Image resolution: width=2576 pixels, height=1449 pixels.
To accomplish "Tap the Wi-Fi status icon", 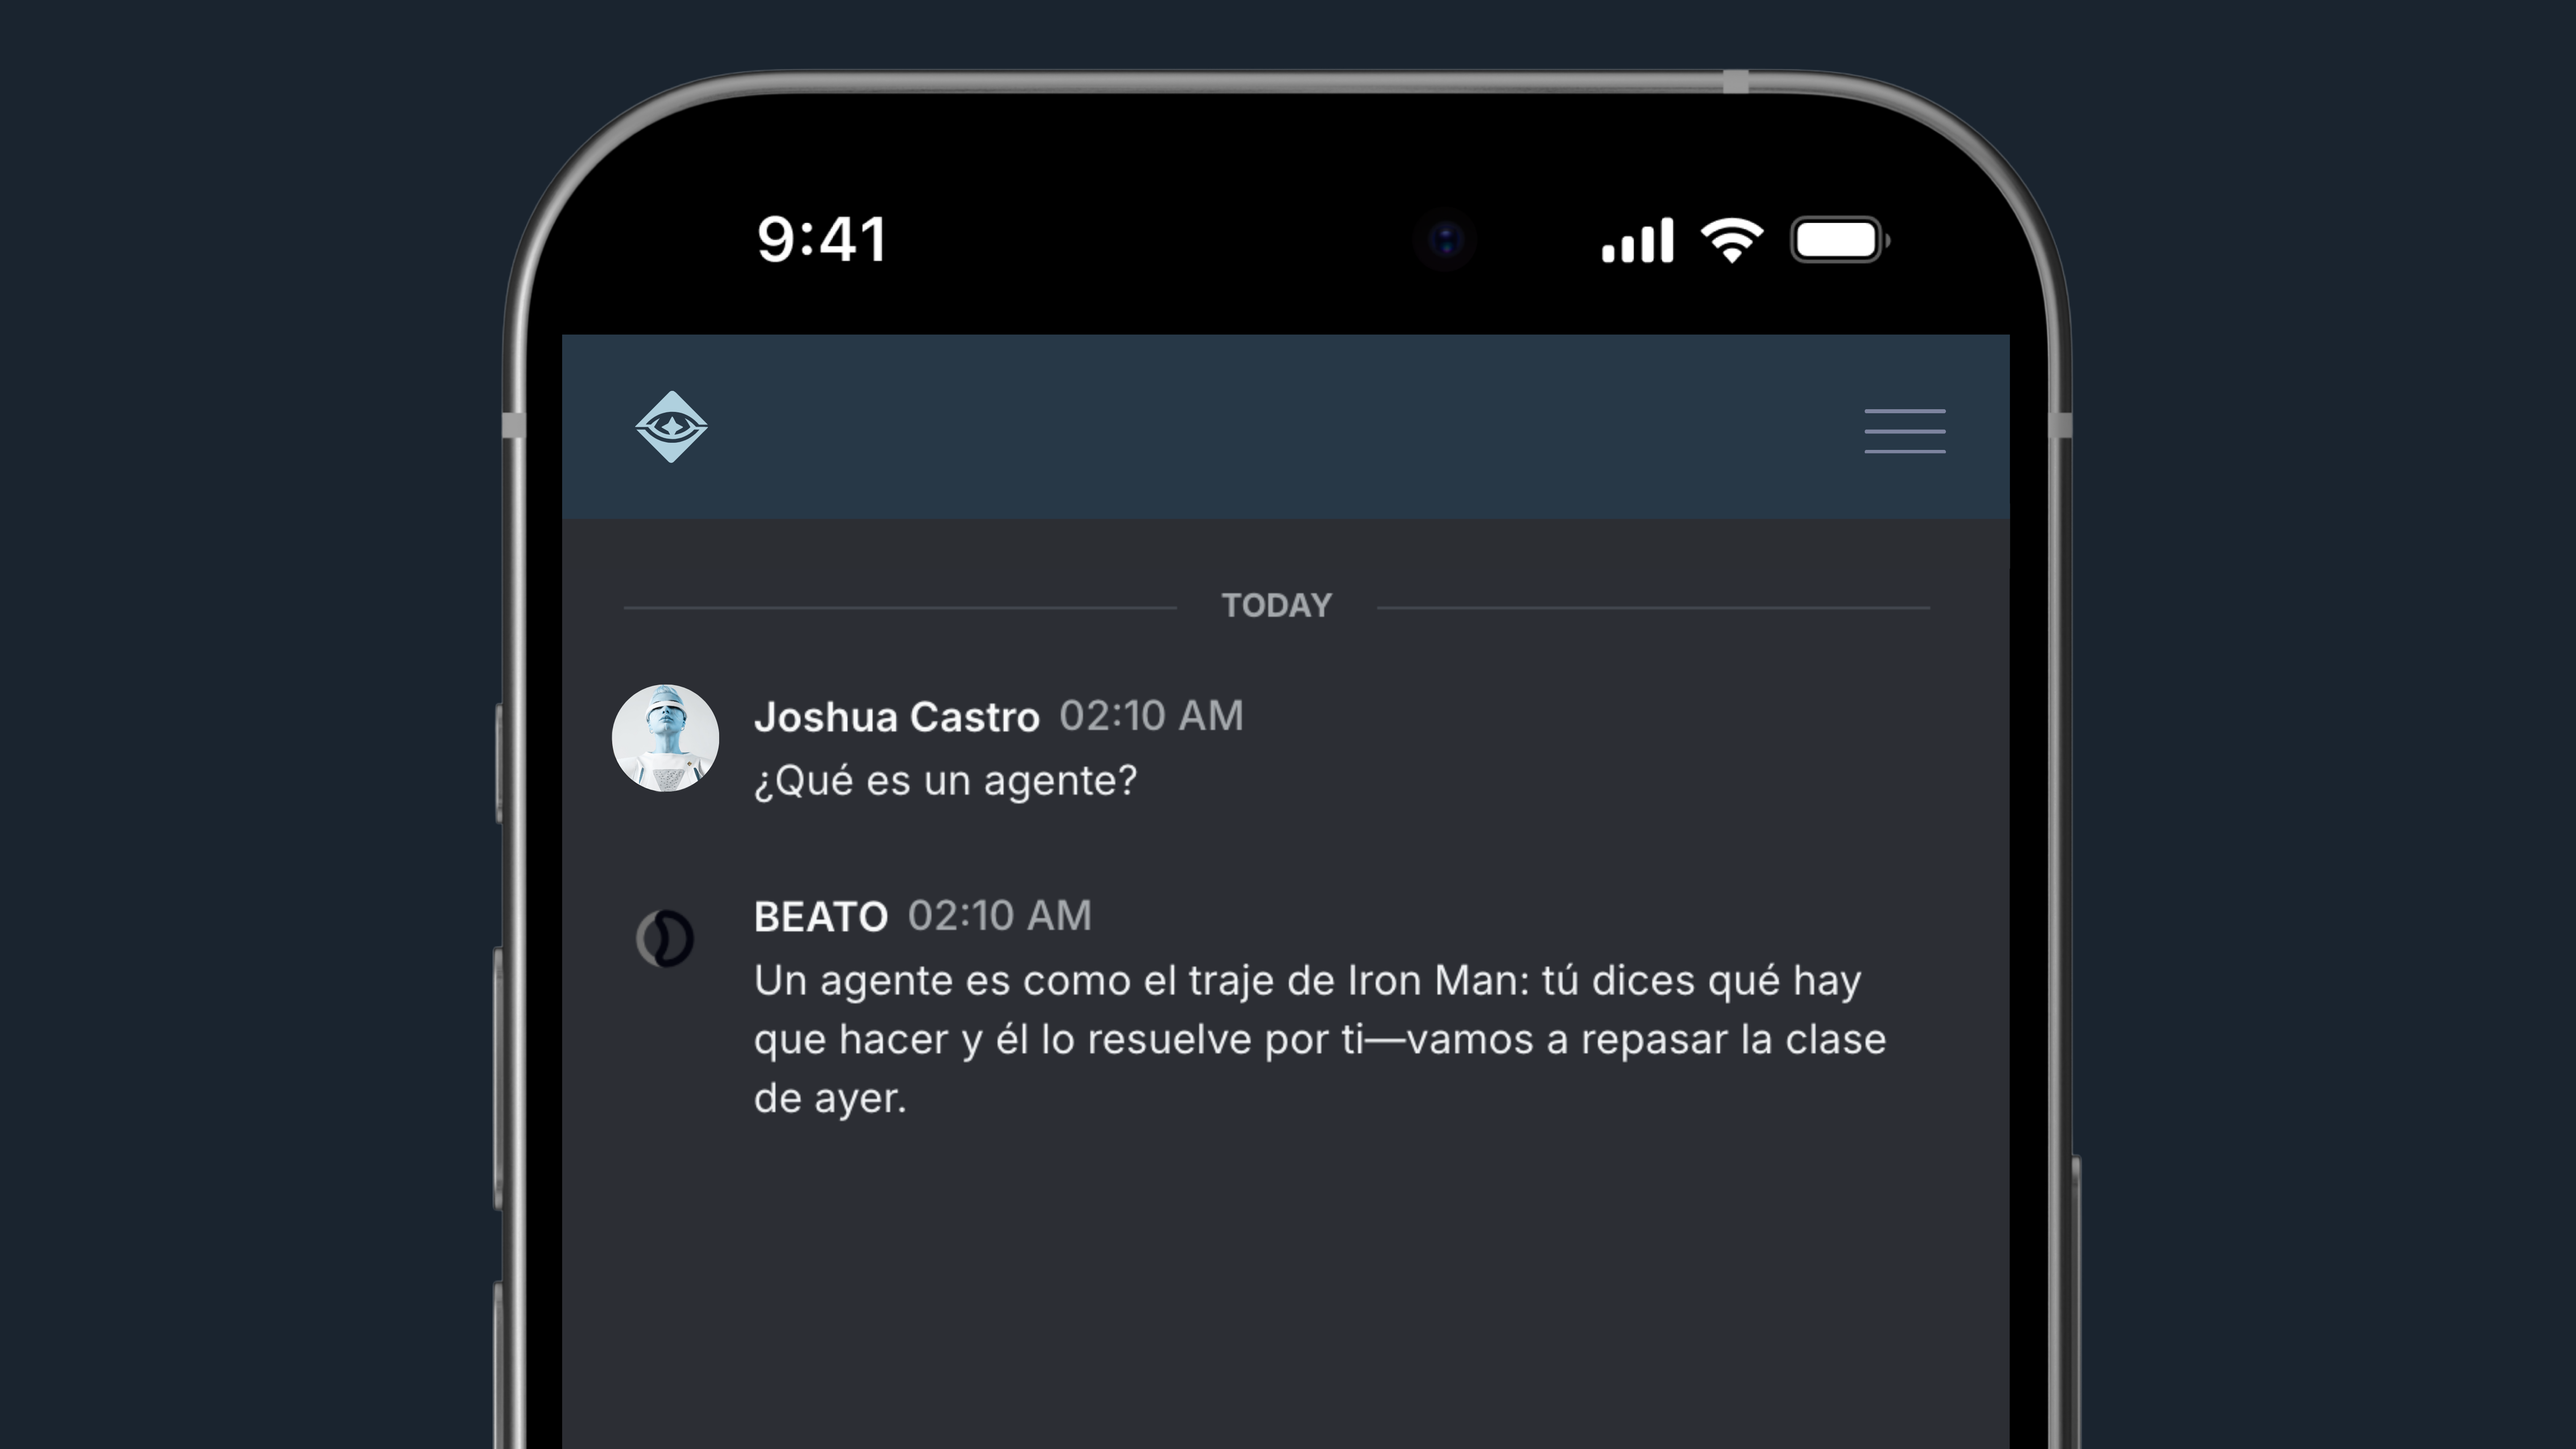I will (1732, 240).
